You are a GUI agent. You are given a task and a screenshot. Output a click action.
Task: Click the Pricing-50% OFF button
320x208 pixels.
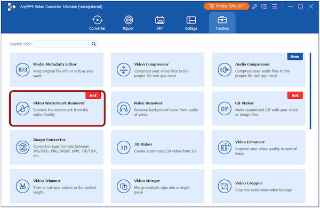227,6
